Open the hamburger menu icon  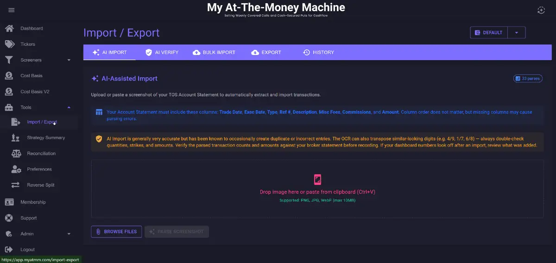click(x=12, y=10)
